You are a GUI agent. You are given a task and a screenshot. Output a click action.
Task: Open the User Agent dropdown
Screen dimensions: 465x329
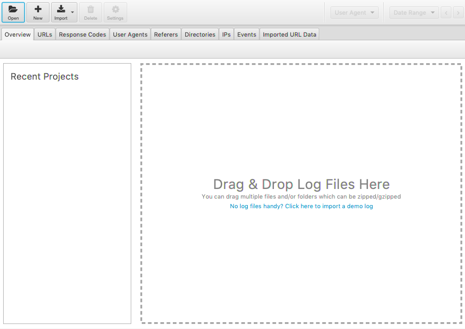click(x=354, y=12)
